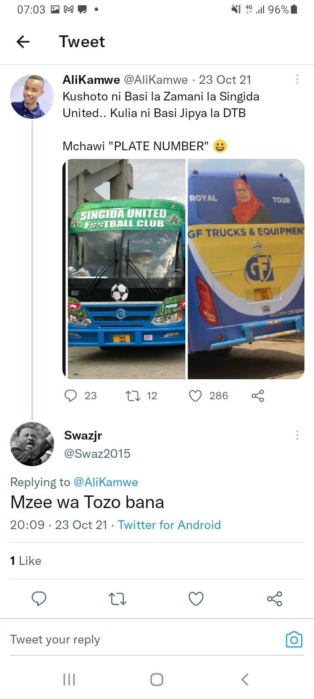Share Swazjr's reply via the share icon
Image resolution: width=314 pixels, height=699 pixels.
[x=275, y=599]
